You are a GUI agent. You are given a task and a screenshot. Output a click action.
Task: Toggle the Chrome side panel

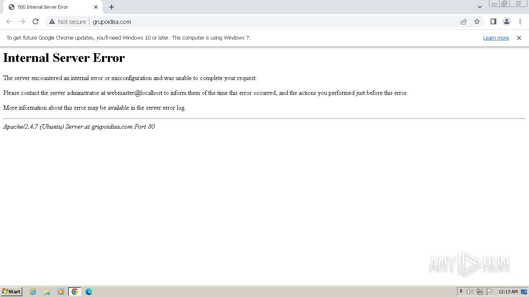(493, 22)
